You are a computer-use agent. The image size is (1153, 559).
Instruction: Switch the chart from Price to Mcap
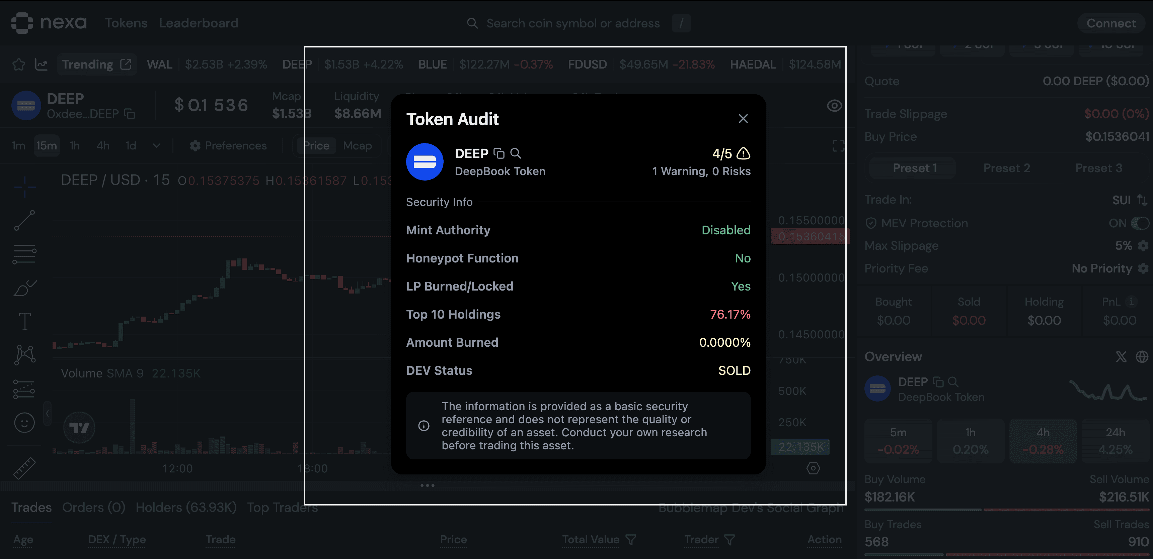click(357, 145)
